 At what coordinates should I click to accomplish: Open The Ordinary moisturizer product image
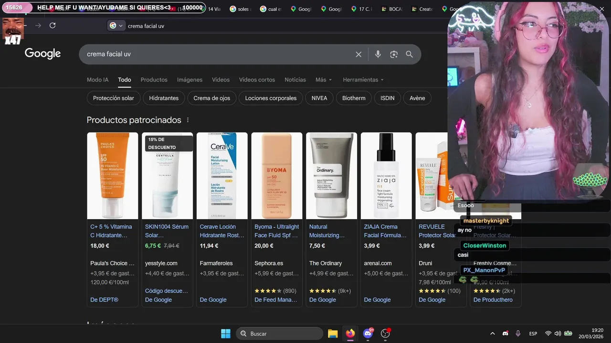331,176
